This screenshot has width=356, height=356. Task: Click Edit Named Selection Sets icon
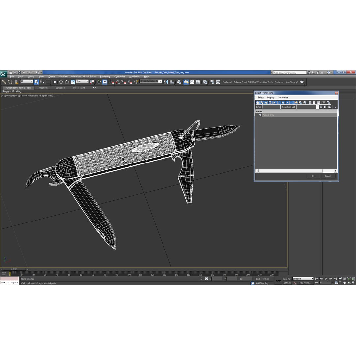click(x=136, y=82)
